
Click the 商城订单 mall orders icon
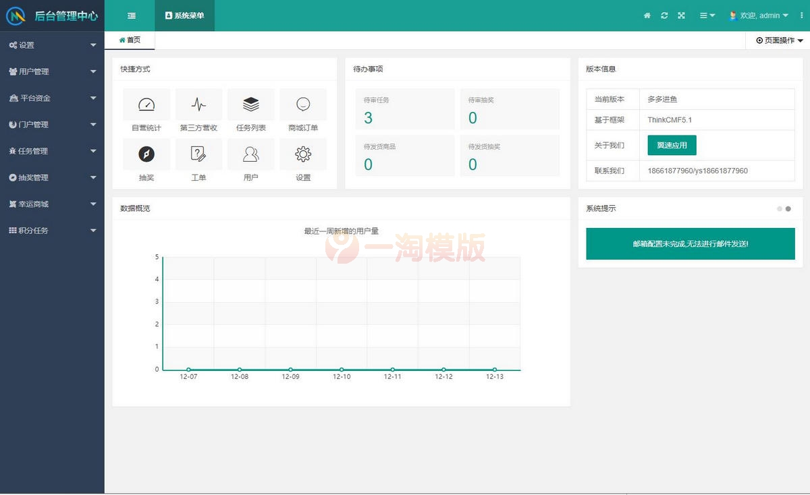pyautogui.click(x=302, y=104)
